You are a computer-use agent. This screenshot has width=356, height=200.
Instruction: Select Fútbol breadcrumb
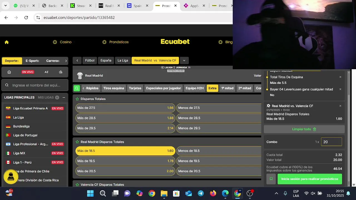[x=90, y=61]
